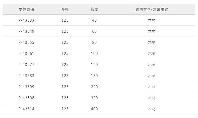Select part number P-43549
The height and width of the screenshot is (118, 198).
click(x=26, y=31)
